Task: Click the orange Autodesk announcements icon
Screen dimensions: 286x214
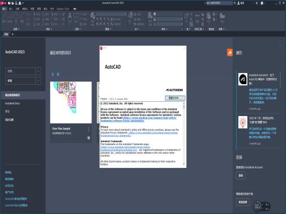Action: 230,53
